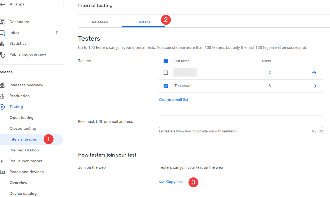This screenshot has width=330, height=197.
Task: Expand the Pre-launch report section
Action: coord(3,161)
